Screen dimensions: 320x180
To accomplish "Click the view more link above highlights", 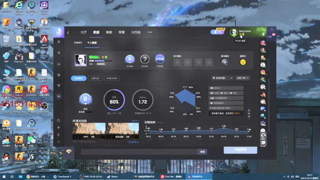I will 135,121.
